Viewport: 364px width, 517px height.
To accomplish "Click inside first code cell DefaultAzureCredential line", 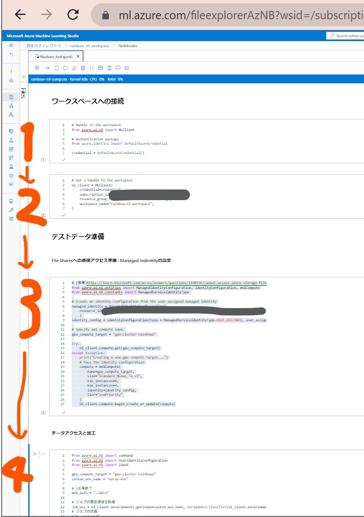I will click(x=108, y=153).
